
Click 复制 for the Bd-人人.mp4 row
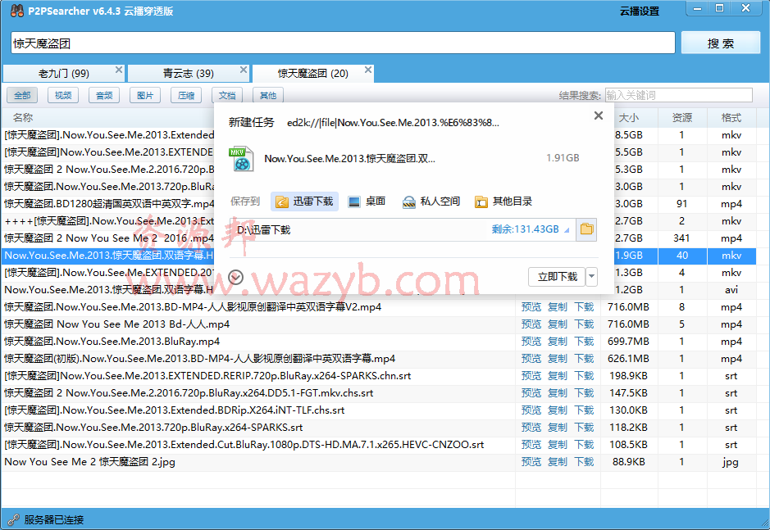click(x=558, y=324)
